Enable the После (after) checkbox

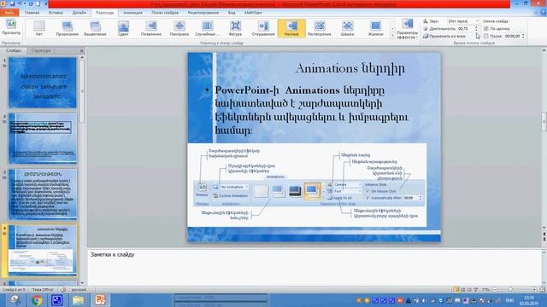point(486,36)
